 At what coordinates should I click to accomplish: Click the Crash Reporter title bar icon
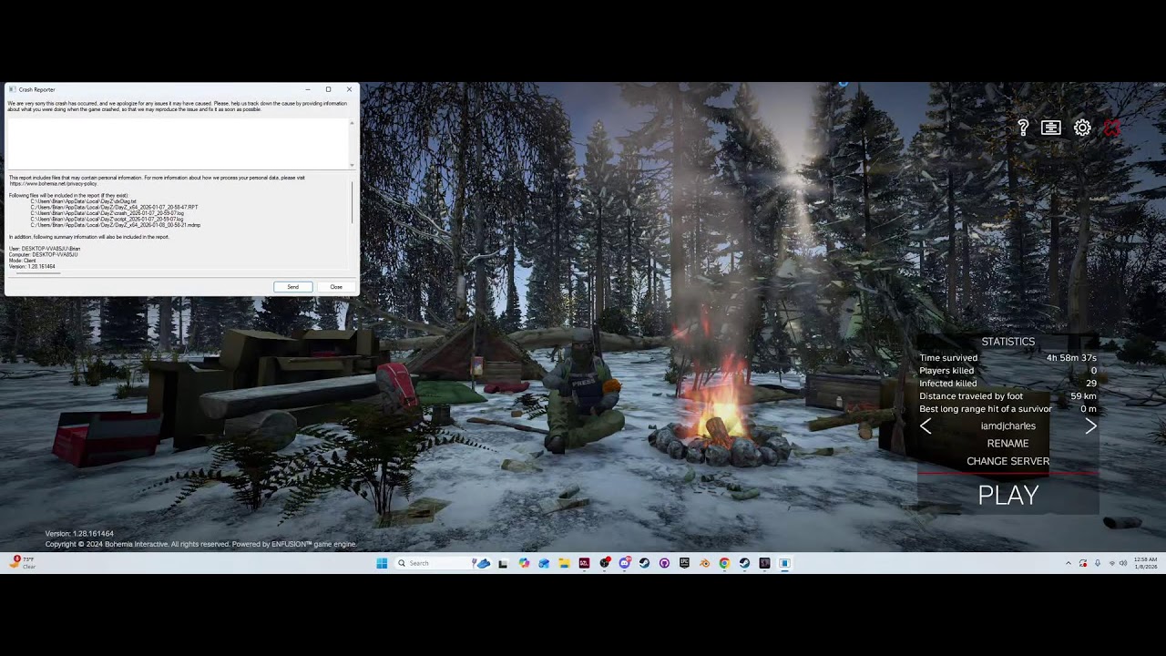(x=12, y=89)
